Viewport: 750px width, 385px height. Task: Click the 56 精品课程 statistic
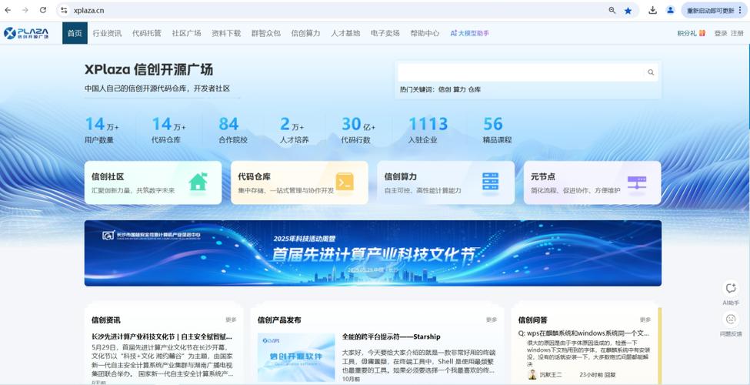497,130
